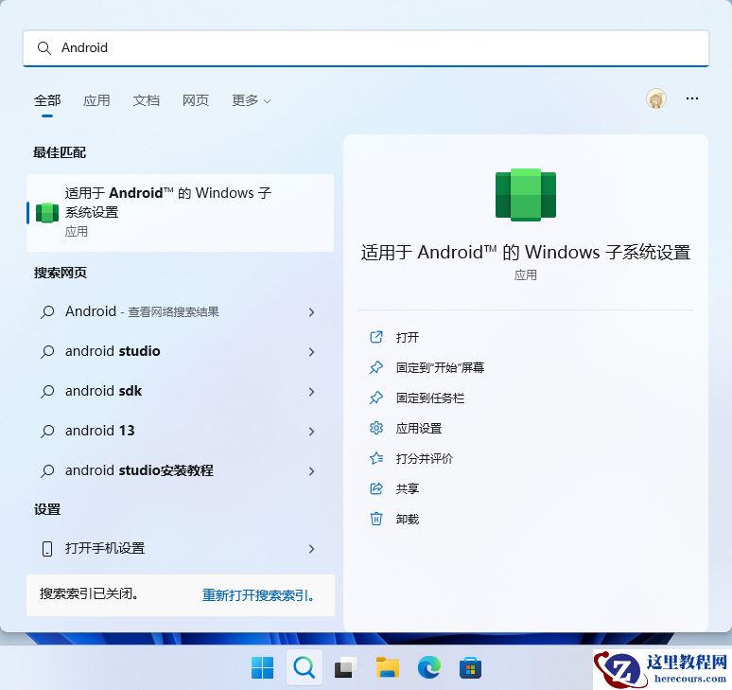The height and width of the screenshot is (690, 732).
Task: Open 应用设置 for the app
Action: pyautogui.click(x=419, y=429)
